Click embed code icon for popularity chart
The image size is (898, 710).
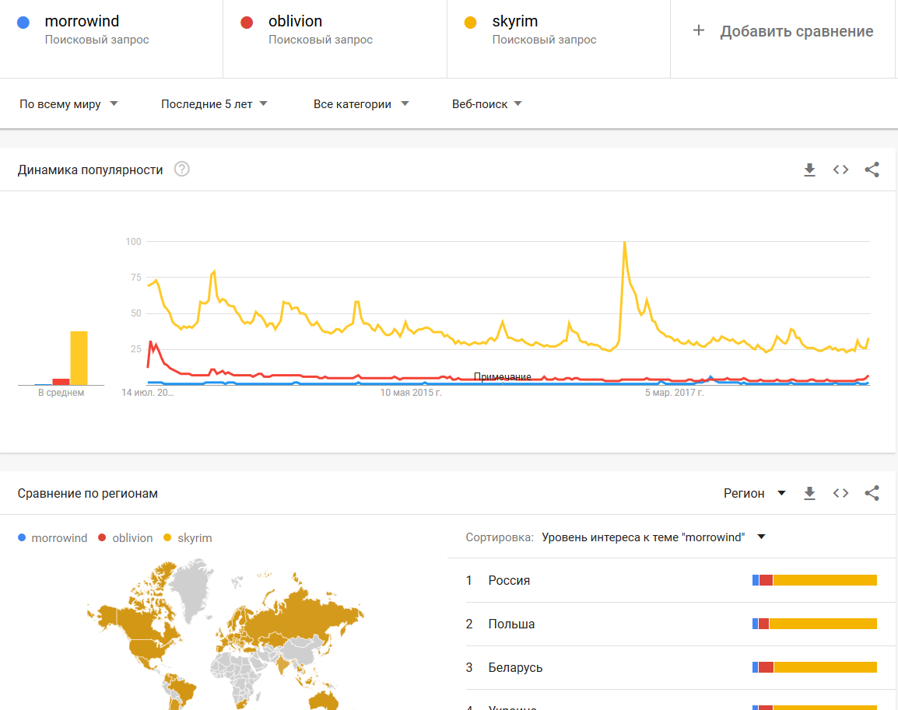(x=840, y=170)
